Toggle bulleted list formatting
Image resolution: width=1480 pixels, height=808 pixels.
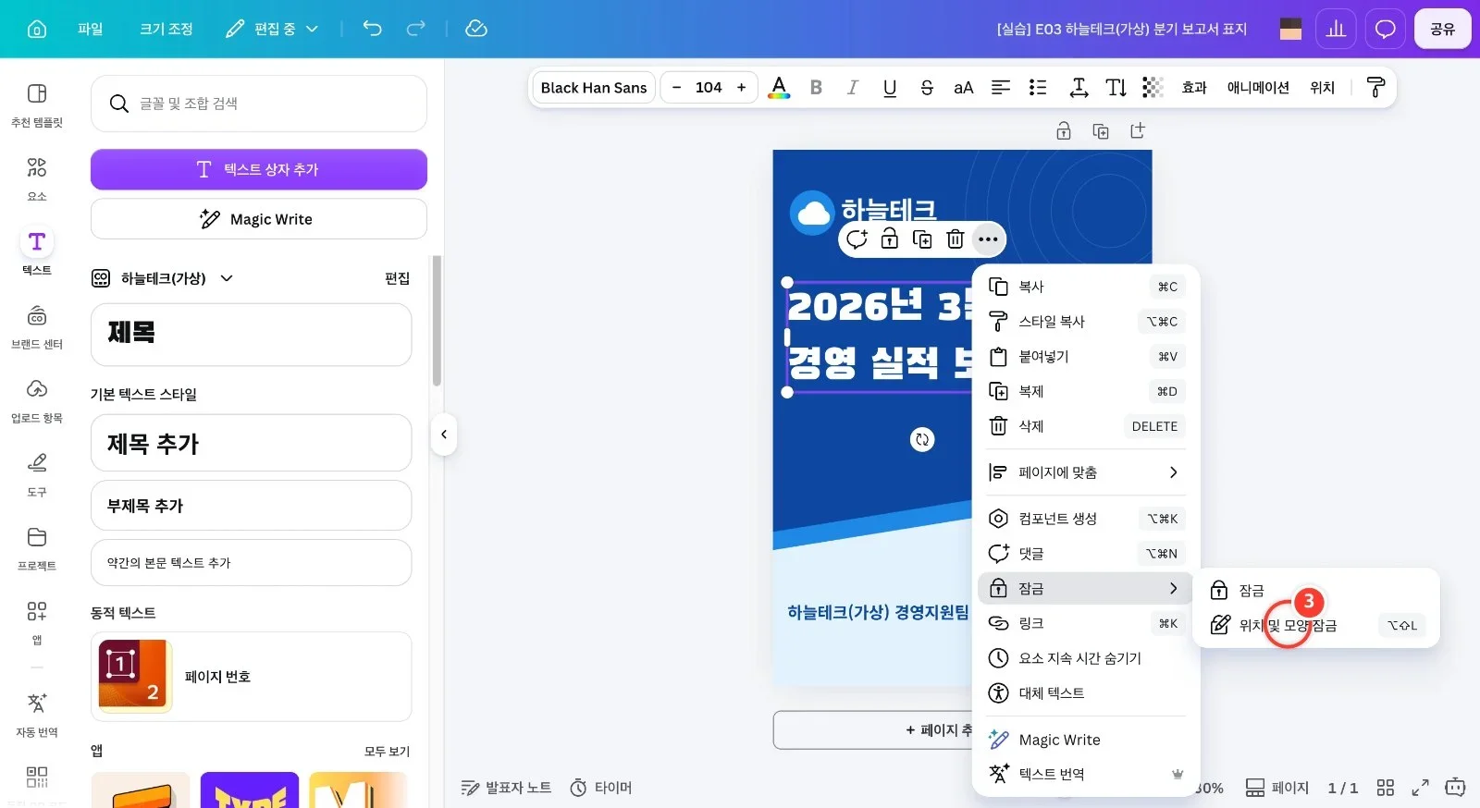[x=1038, y=88]
